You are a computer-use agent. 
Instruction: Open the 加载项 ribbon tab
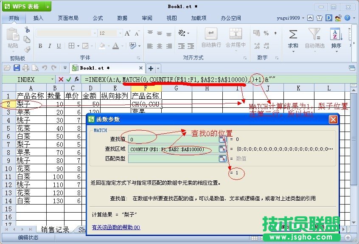(199, 18)
